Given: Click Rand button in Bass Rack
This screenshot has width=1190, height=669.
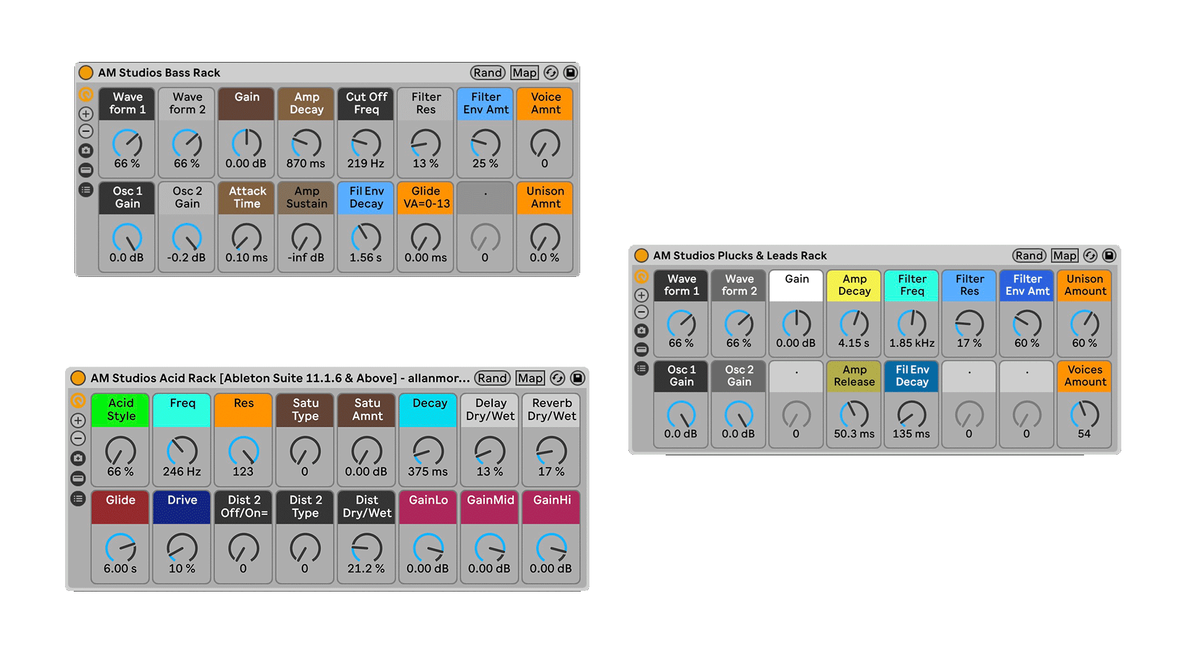Looking at the screenshot, I should tap(488, 72).
